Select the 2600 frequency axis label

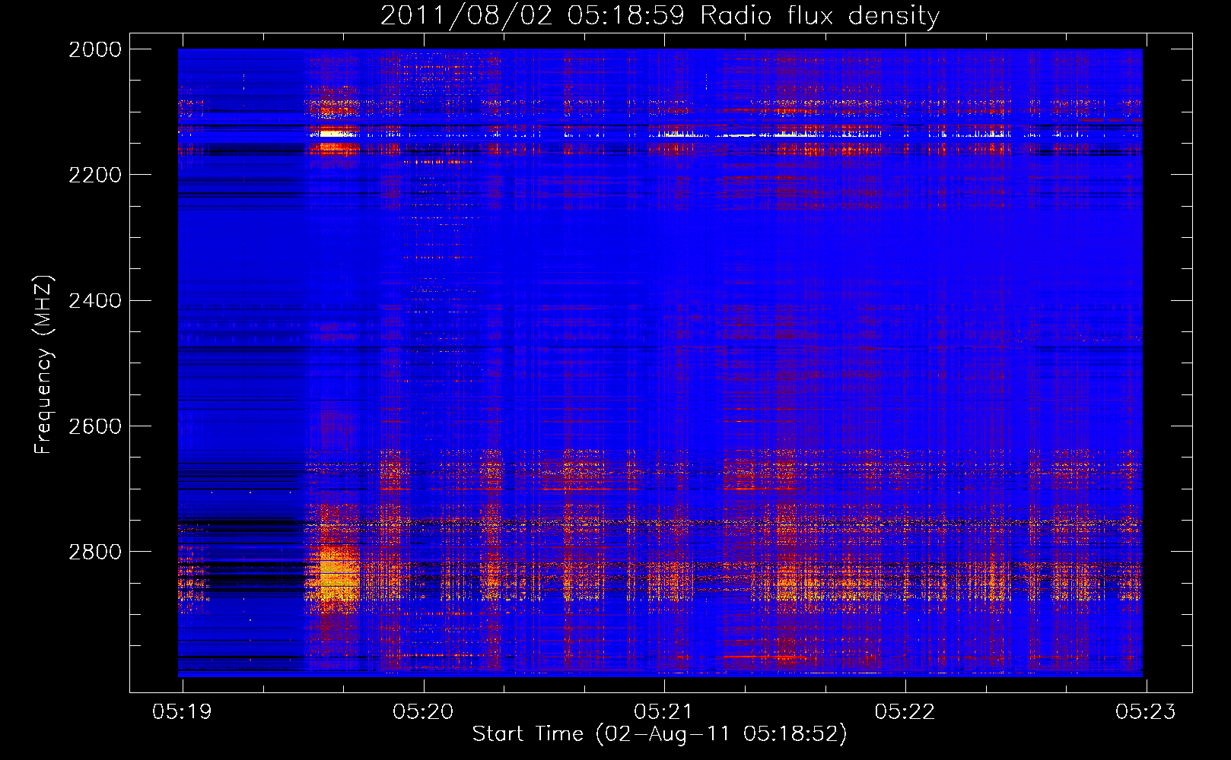tap(95, 426)
